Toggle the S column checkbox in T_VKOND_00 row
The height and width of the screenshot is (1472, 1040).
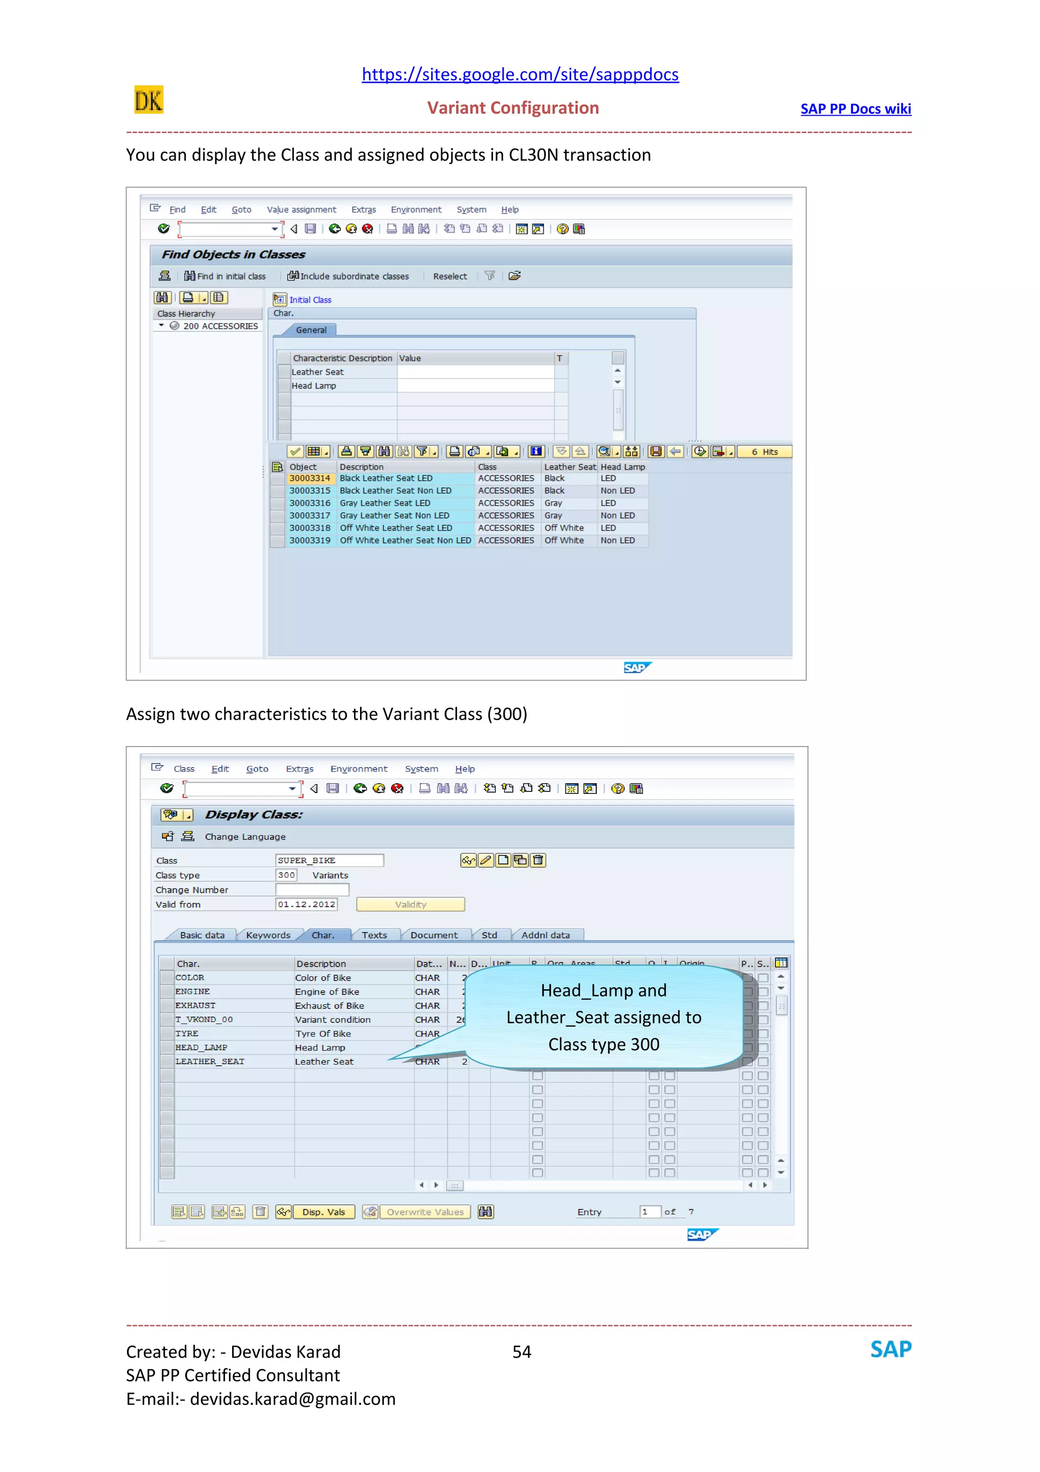tap(763, 1019)
